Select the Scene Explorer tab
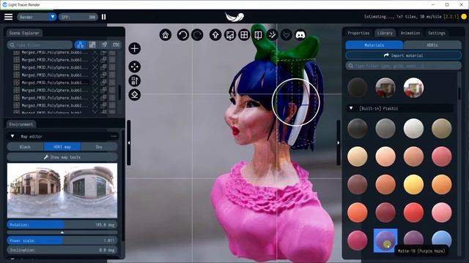Screen dimensions: 469x263 click(24, 33)
